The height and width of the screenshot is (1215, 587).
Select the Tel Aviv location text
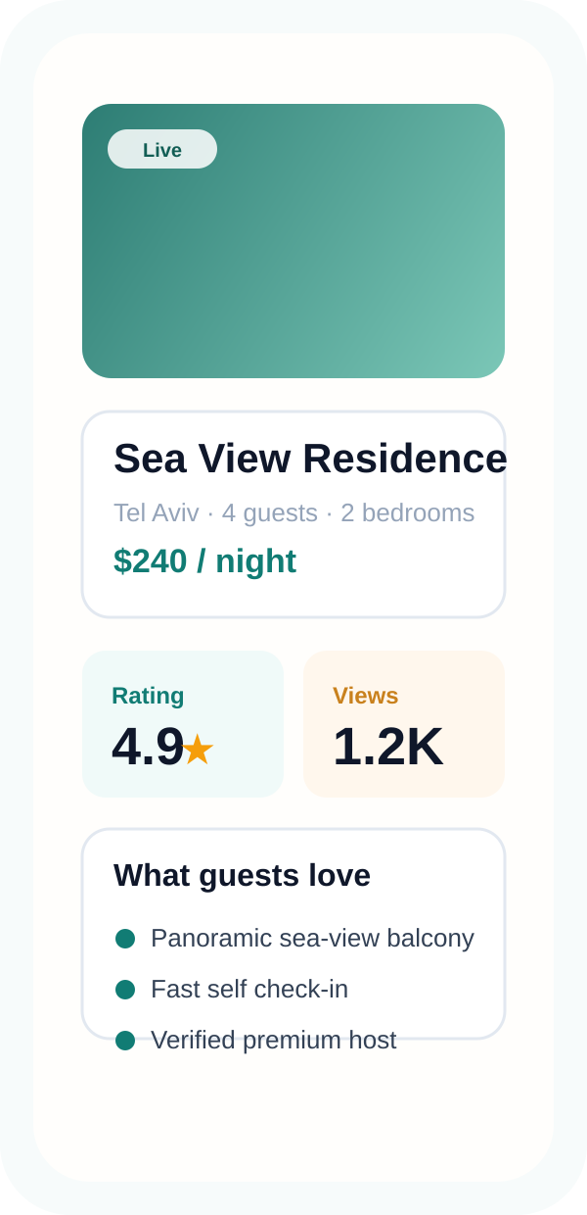pos(157,512)
